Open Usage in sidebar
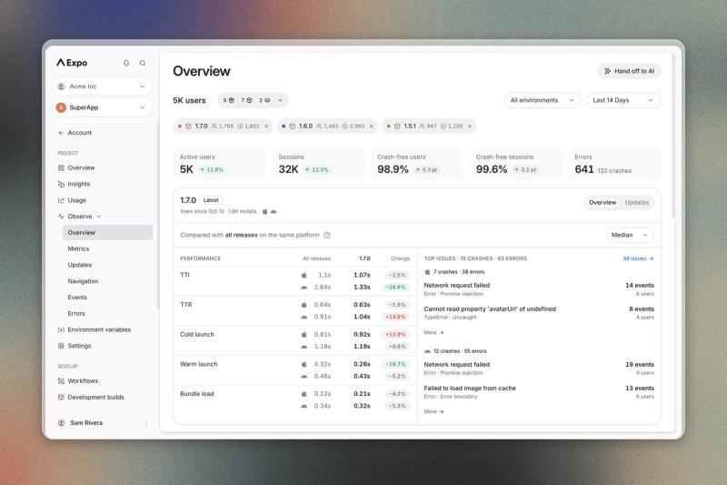The image size is (727, 485). tap(73, 200)
